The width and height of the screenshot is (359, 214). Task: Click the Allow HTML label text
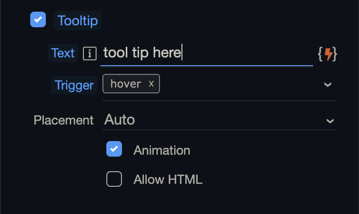coord(168,180)
